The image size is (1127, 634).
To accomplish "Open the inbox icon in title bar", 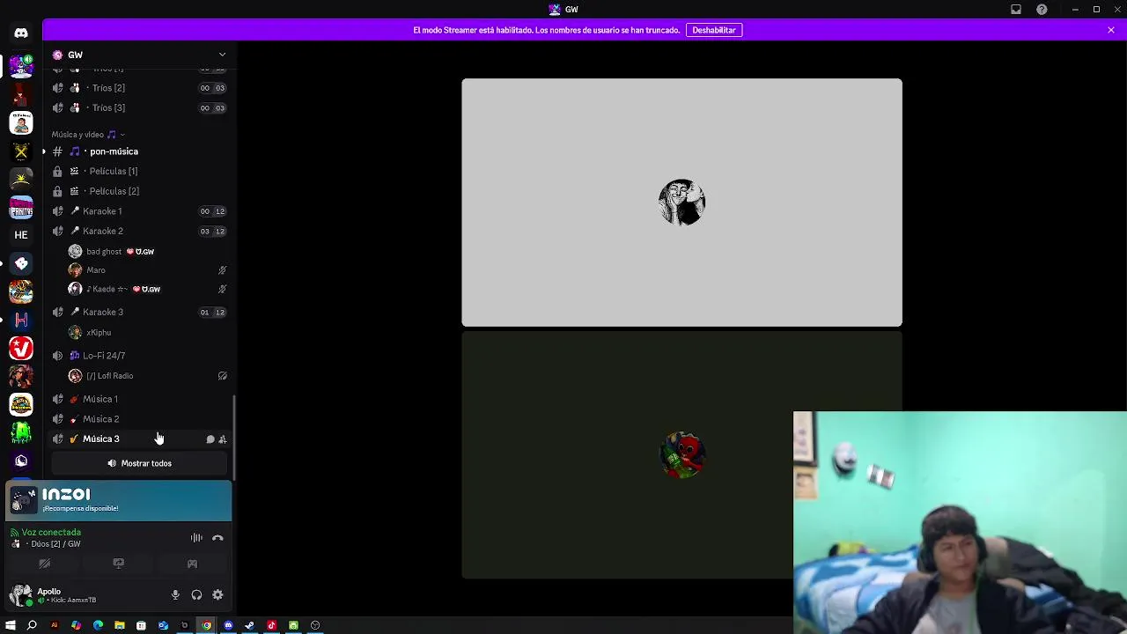I will [1016, 10].
